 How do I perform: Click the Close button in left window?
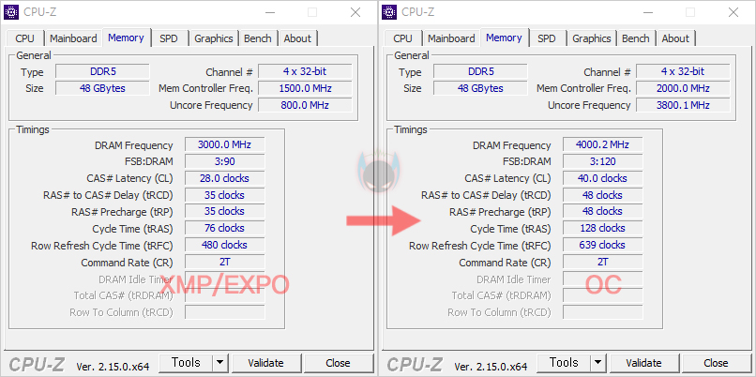click(338, 363)
